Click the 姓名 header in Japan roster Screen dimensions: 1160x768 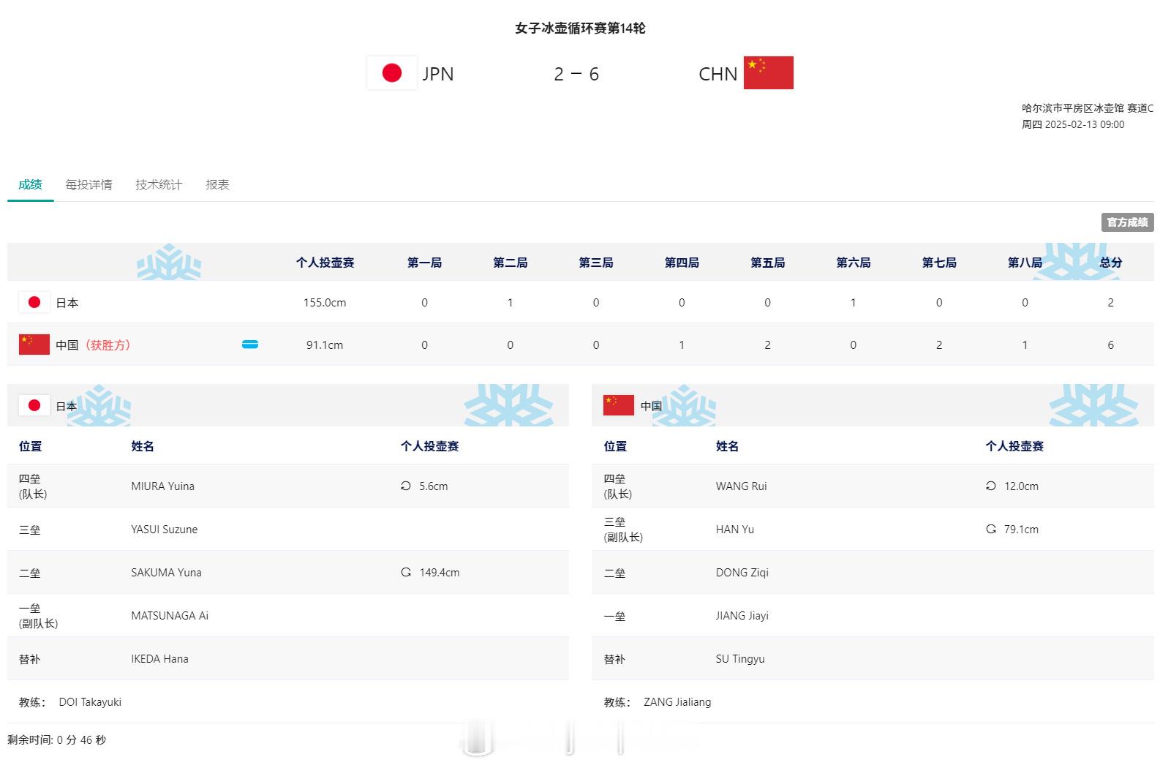pyautogui.click(x=143, y=446)
